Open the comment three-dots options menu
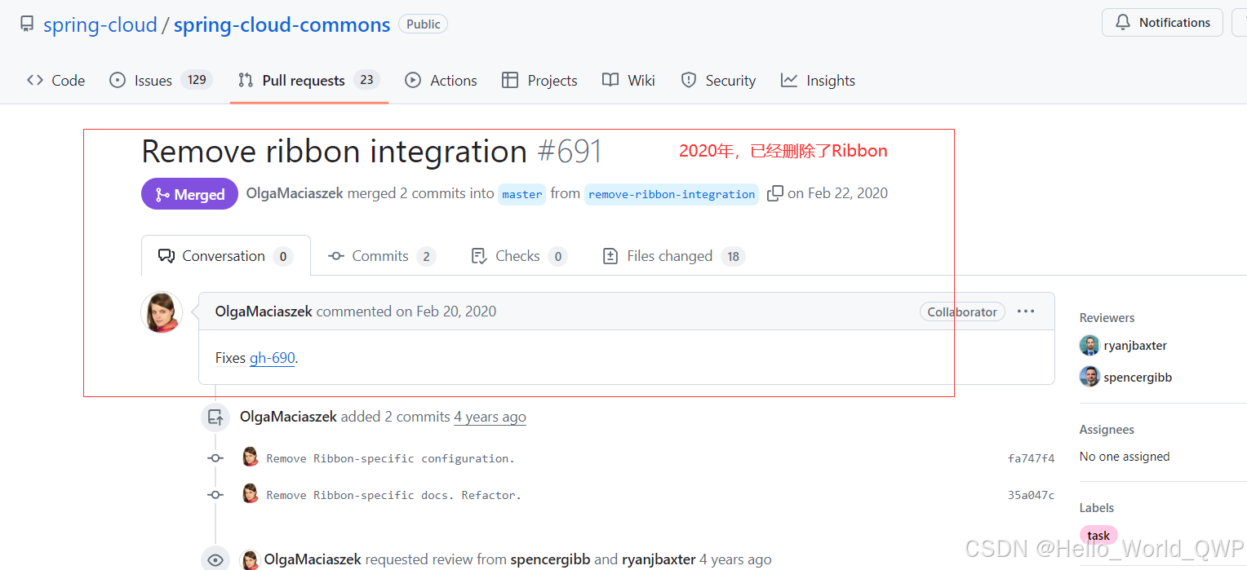Viewport: 1247px width, 570px height. pos(1026,312)
